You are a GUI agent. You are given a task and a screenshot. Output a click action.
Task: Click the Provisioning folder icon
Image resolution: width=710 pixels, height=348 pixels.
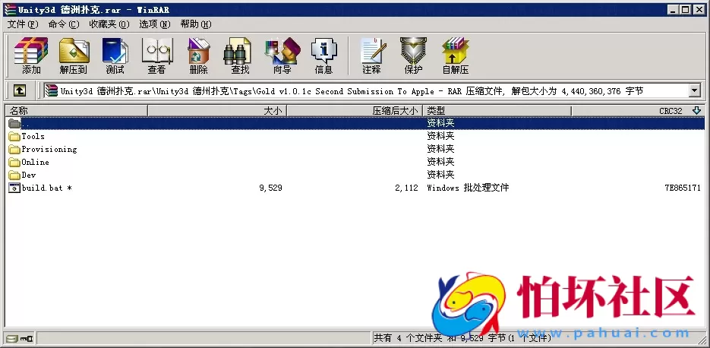pos(14,149)
